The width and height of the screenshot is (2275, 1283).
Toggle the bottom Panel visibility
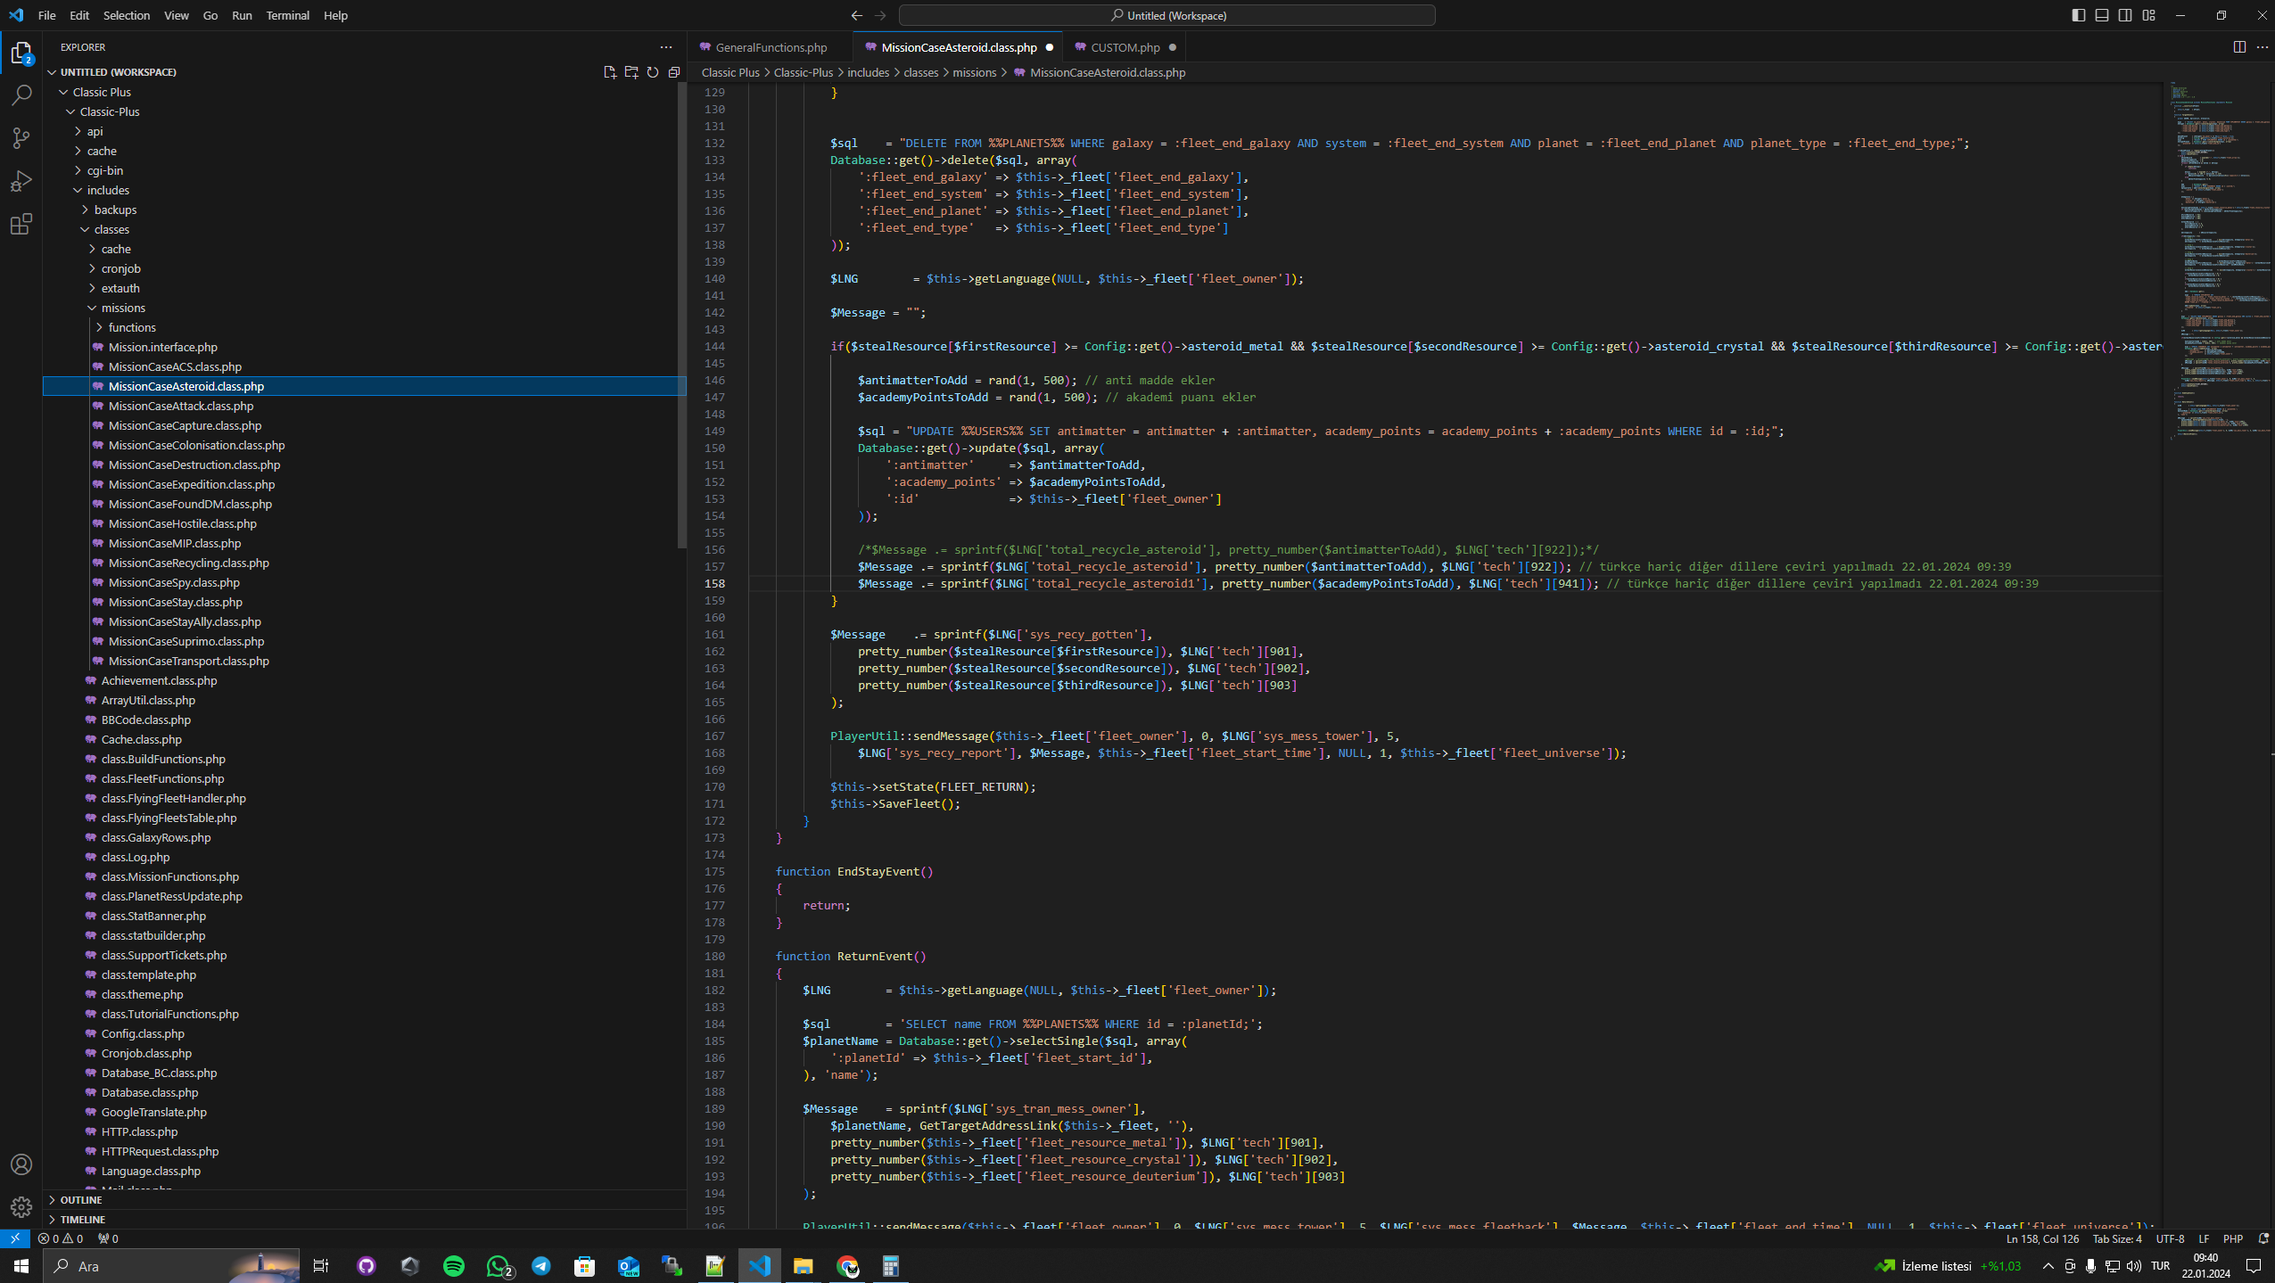[x=2102, y=15]
